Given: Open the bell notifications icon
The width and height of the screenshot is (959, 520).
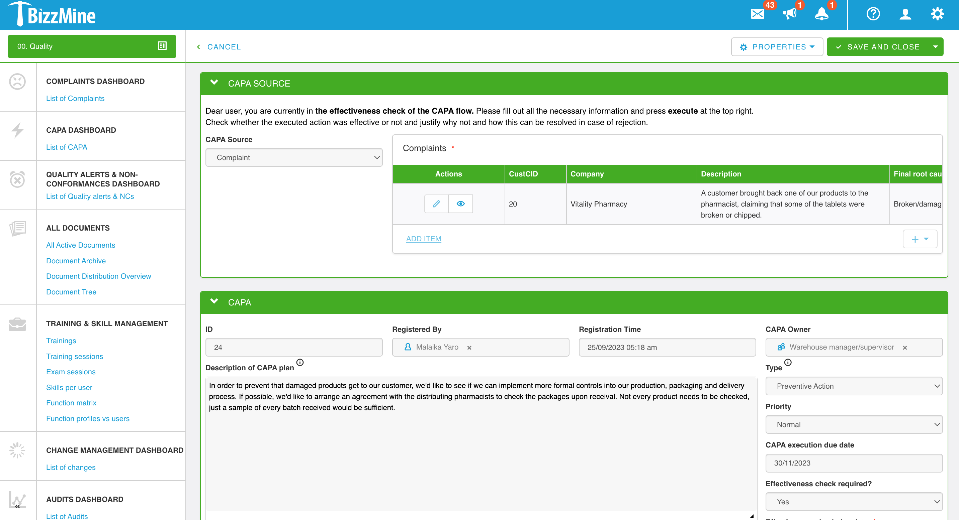Looking at the screenshot, I should (821, 14).
